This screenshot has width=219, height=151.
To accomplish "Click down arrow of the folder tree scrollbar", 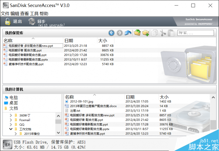I will click(x=59, y=133).
